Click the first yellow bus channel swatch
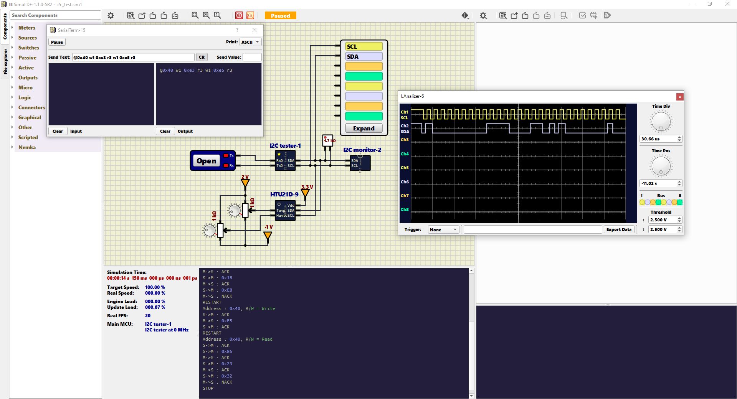Image resolution: width=737 pixels, height=399 pixels. (x=642, y=202)
